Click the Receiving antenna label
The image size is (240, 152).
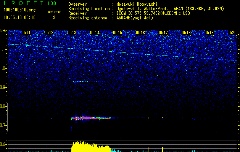88,18
